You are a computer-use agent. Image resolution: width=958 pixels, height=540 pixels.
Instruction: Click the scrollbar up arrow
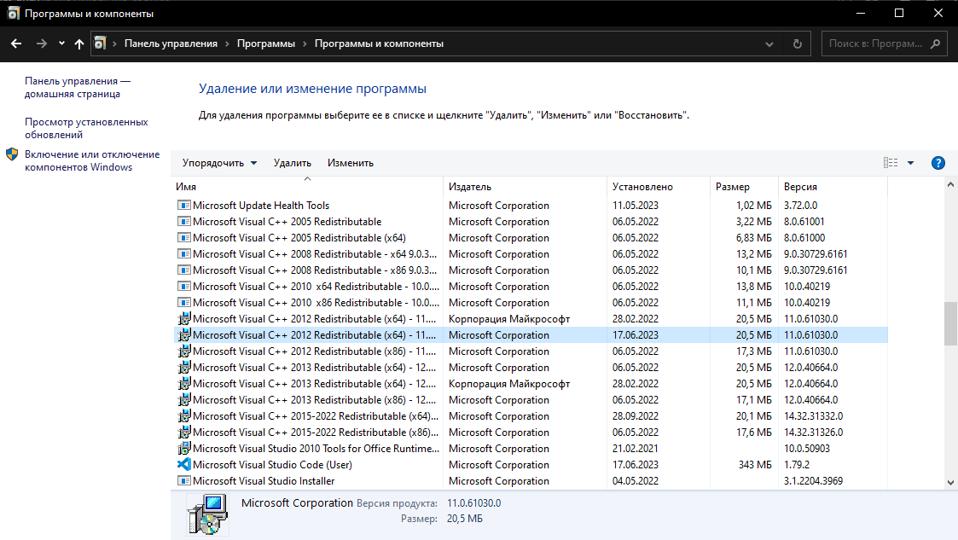[x=950, y=184]
